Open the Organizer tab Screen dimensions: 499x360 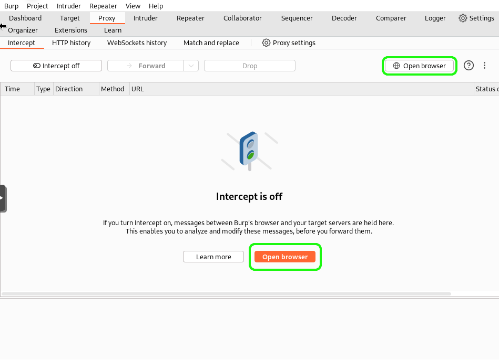(x=23, y=30)
